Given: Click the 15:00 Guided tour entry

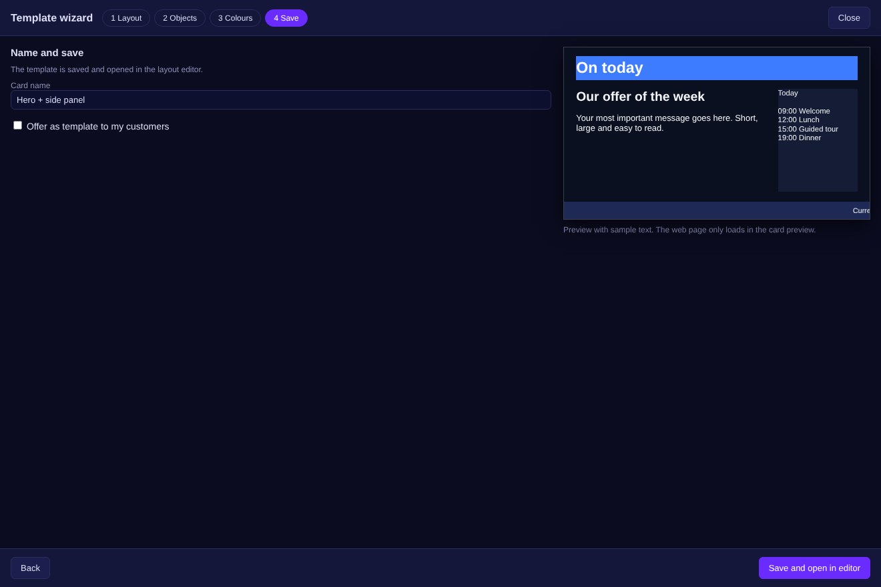Looking at the screenshot, I should point(808,129).
